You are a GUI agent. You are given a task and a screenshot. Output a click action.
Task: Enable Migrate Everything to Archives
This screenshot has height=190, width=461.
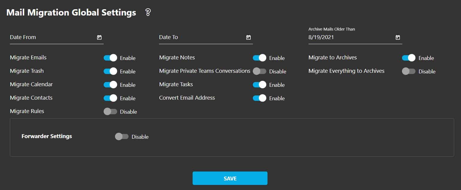click(x=409, y=71)
